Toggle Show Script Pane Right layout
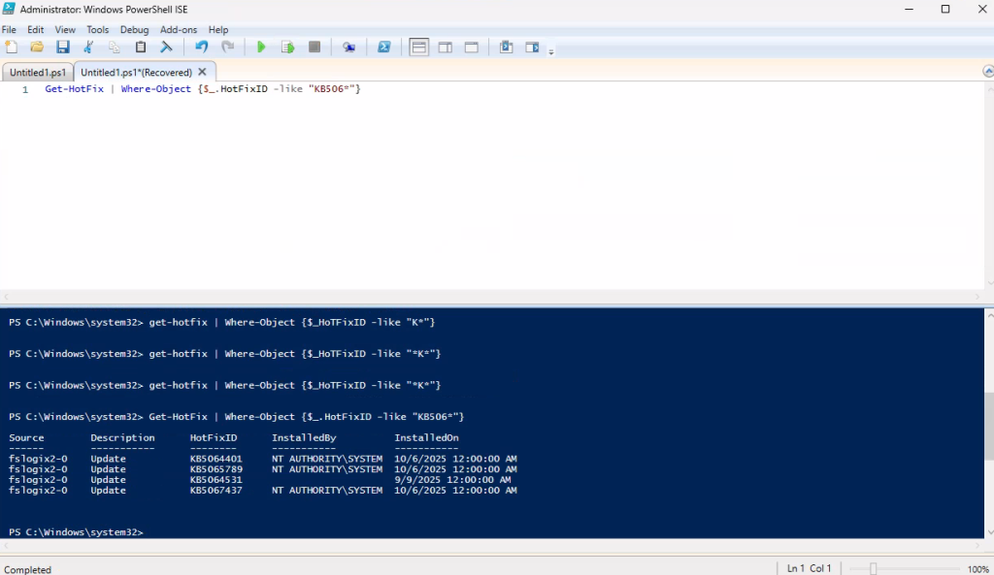The height and width of the screenshot is (575, 994). pos(445,47)
